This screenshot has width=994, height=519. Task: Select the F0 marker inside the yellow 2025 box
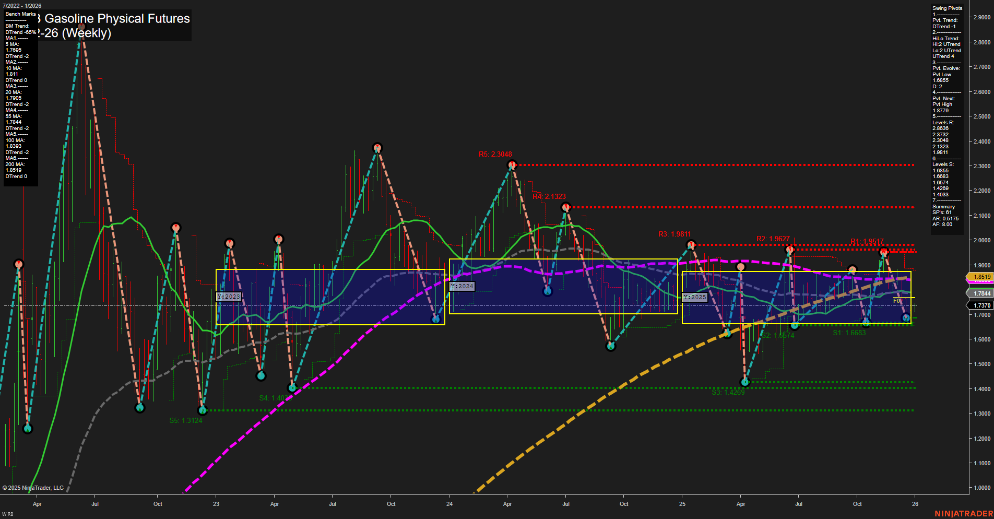tap(896, 301)
